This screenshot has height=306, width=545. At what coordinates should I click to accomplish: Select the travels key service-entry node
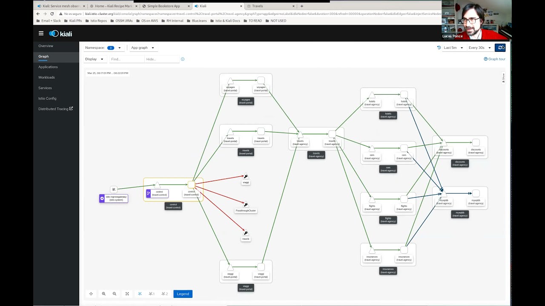(x=246, y=233)
